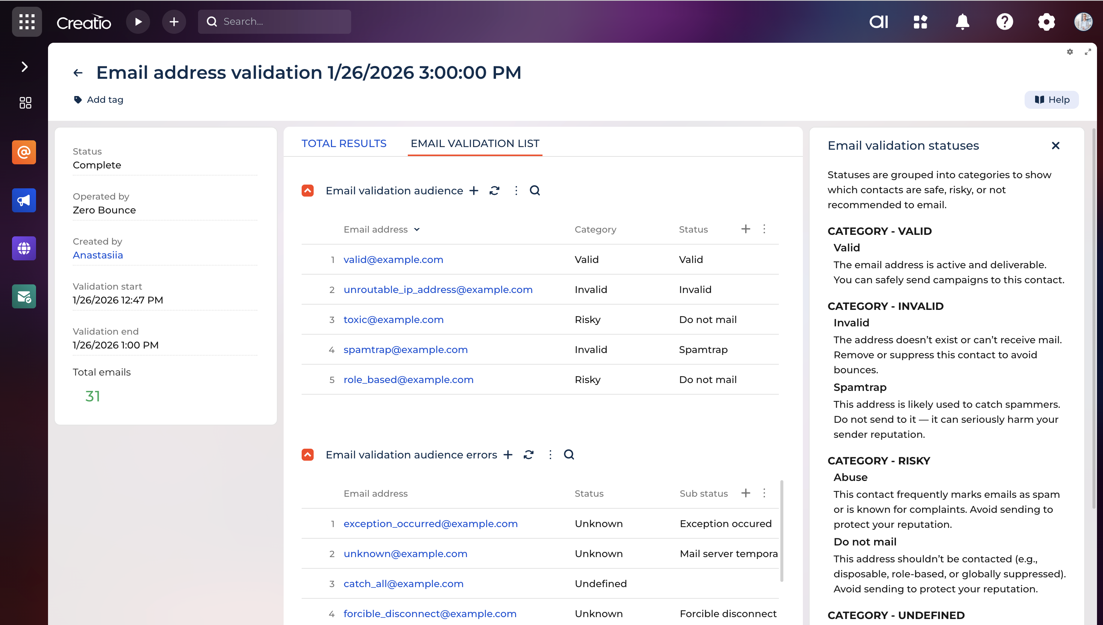The width and height of the screenshot is (1103, 625).
Task: Click the Creatio AI assistant icon
Action: coord(878,21)
